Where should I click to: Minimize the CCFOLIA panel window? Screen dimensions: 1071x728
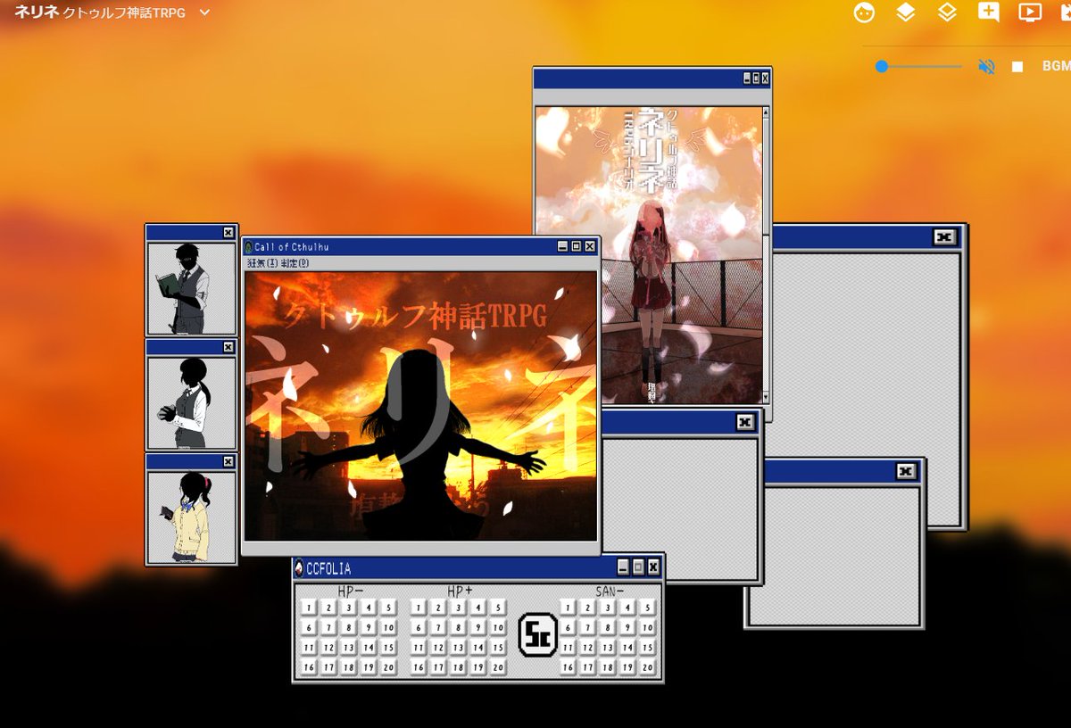623,567
